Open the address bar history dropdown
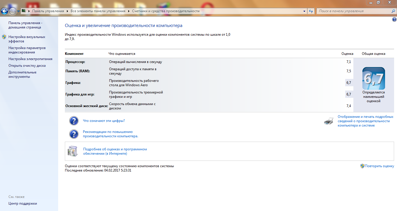Screen dimensions: 397x211 click(305, 11)
